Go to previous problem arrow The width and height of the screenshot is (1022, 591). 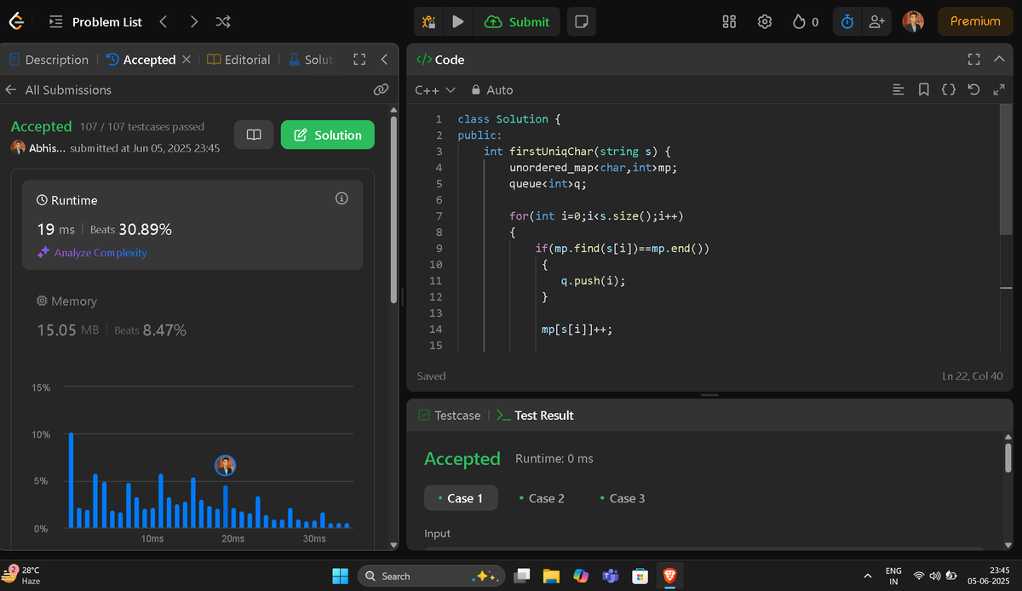pyautogui.click(x=164, y=21)
